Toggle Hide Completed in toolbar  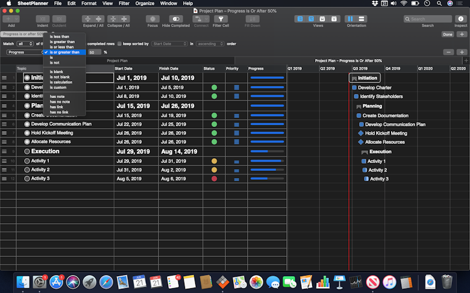pyautogui.click(x=176, y=19)
